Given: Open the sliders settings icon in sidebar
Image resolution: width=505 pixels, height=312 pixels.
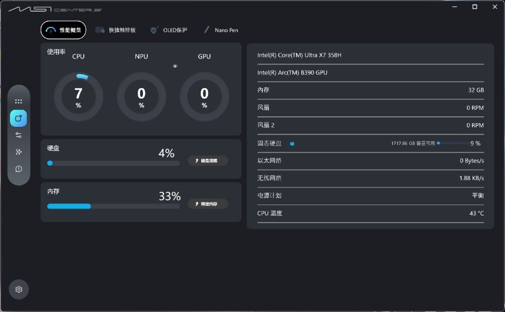Looking at the screenshot, I should pos(19,135).
